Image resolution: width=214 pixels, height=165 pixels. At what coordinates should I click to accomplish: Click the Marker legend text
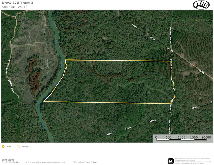point(9,147)
